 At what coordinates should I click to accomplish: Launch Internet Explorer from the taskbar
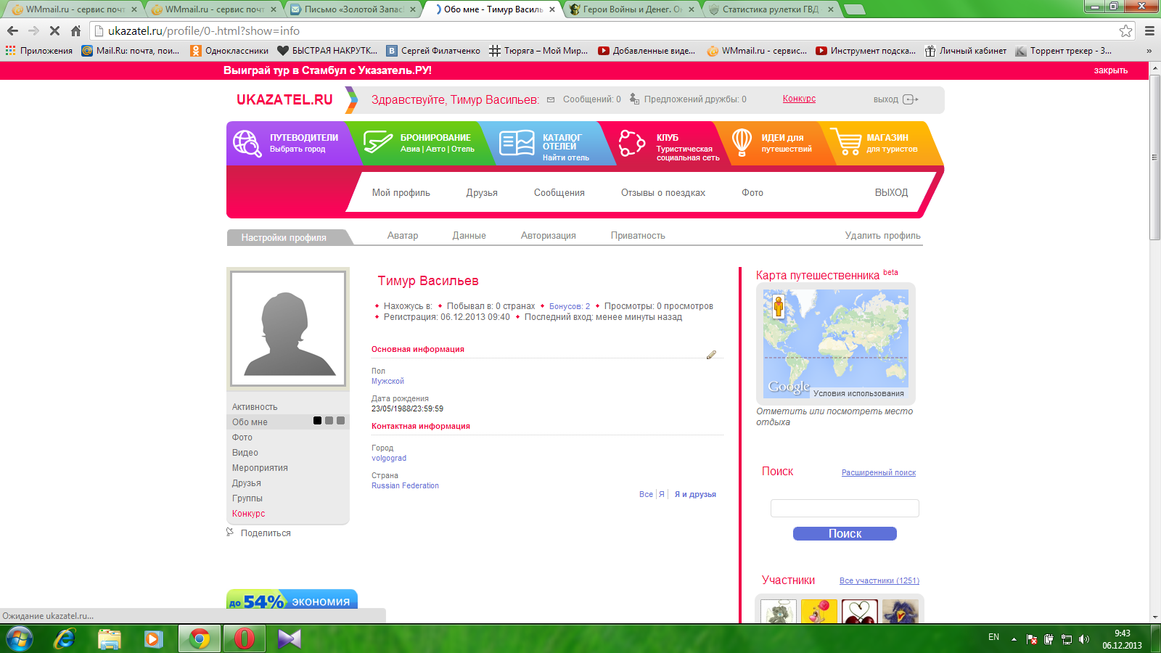coord(65,638)
